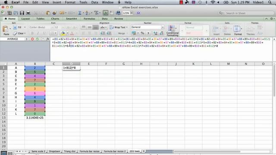
Task: Open the ribbon gear settings dropdown
Action: coord(272,19)
